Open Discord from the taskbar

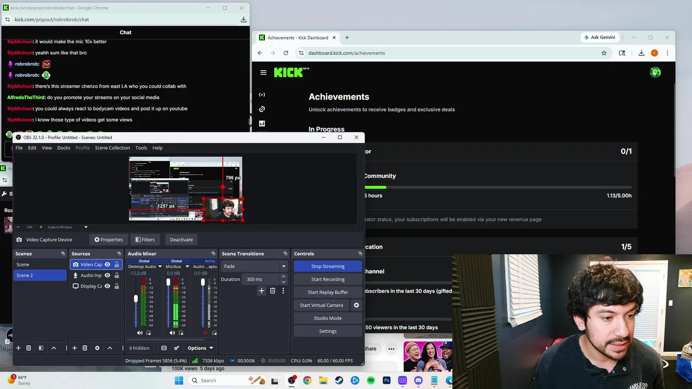418,380
